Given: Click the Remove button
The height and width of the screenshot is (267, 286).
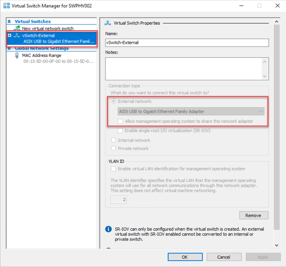Looking at the screenshot, I should tap(254, 215).
